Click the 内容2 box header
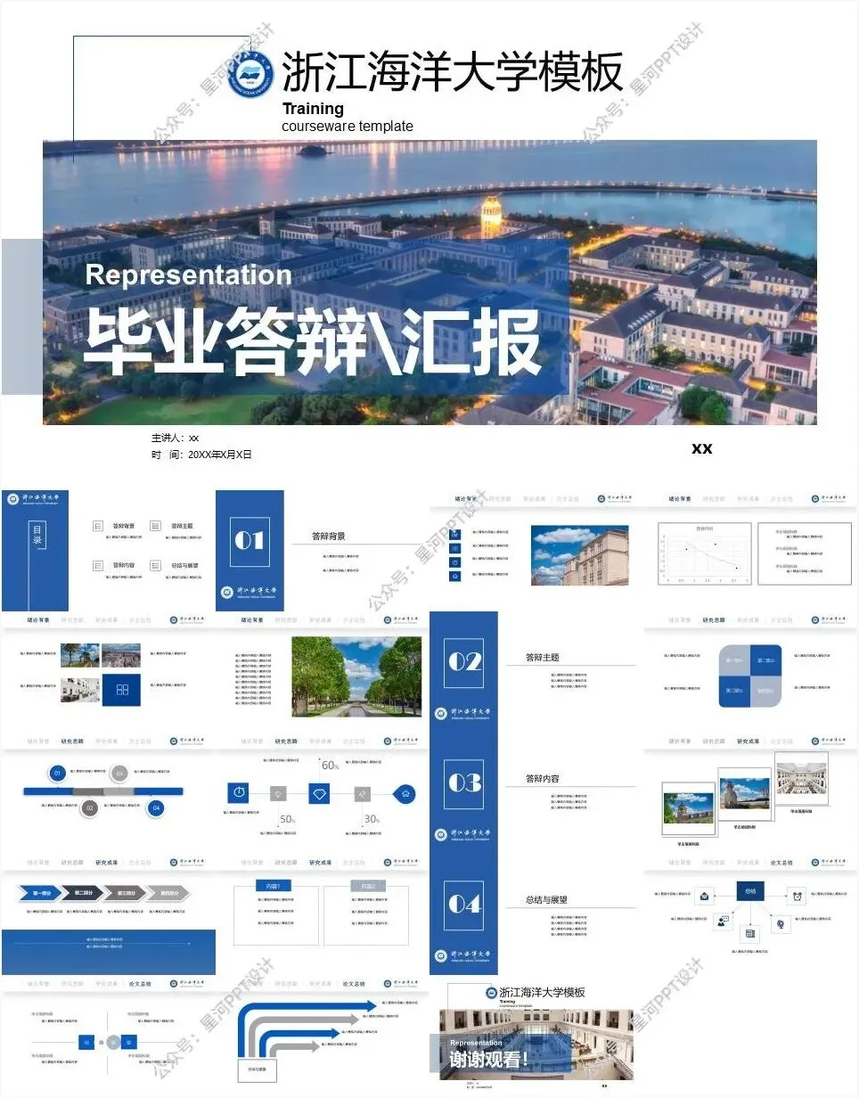The height and width of the screenshot is (1098, 859). point(368,887)
